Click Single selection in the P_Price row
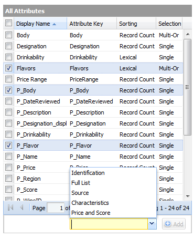194x239 pixels. [166, 168]
